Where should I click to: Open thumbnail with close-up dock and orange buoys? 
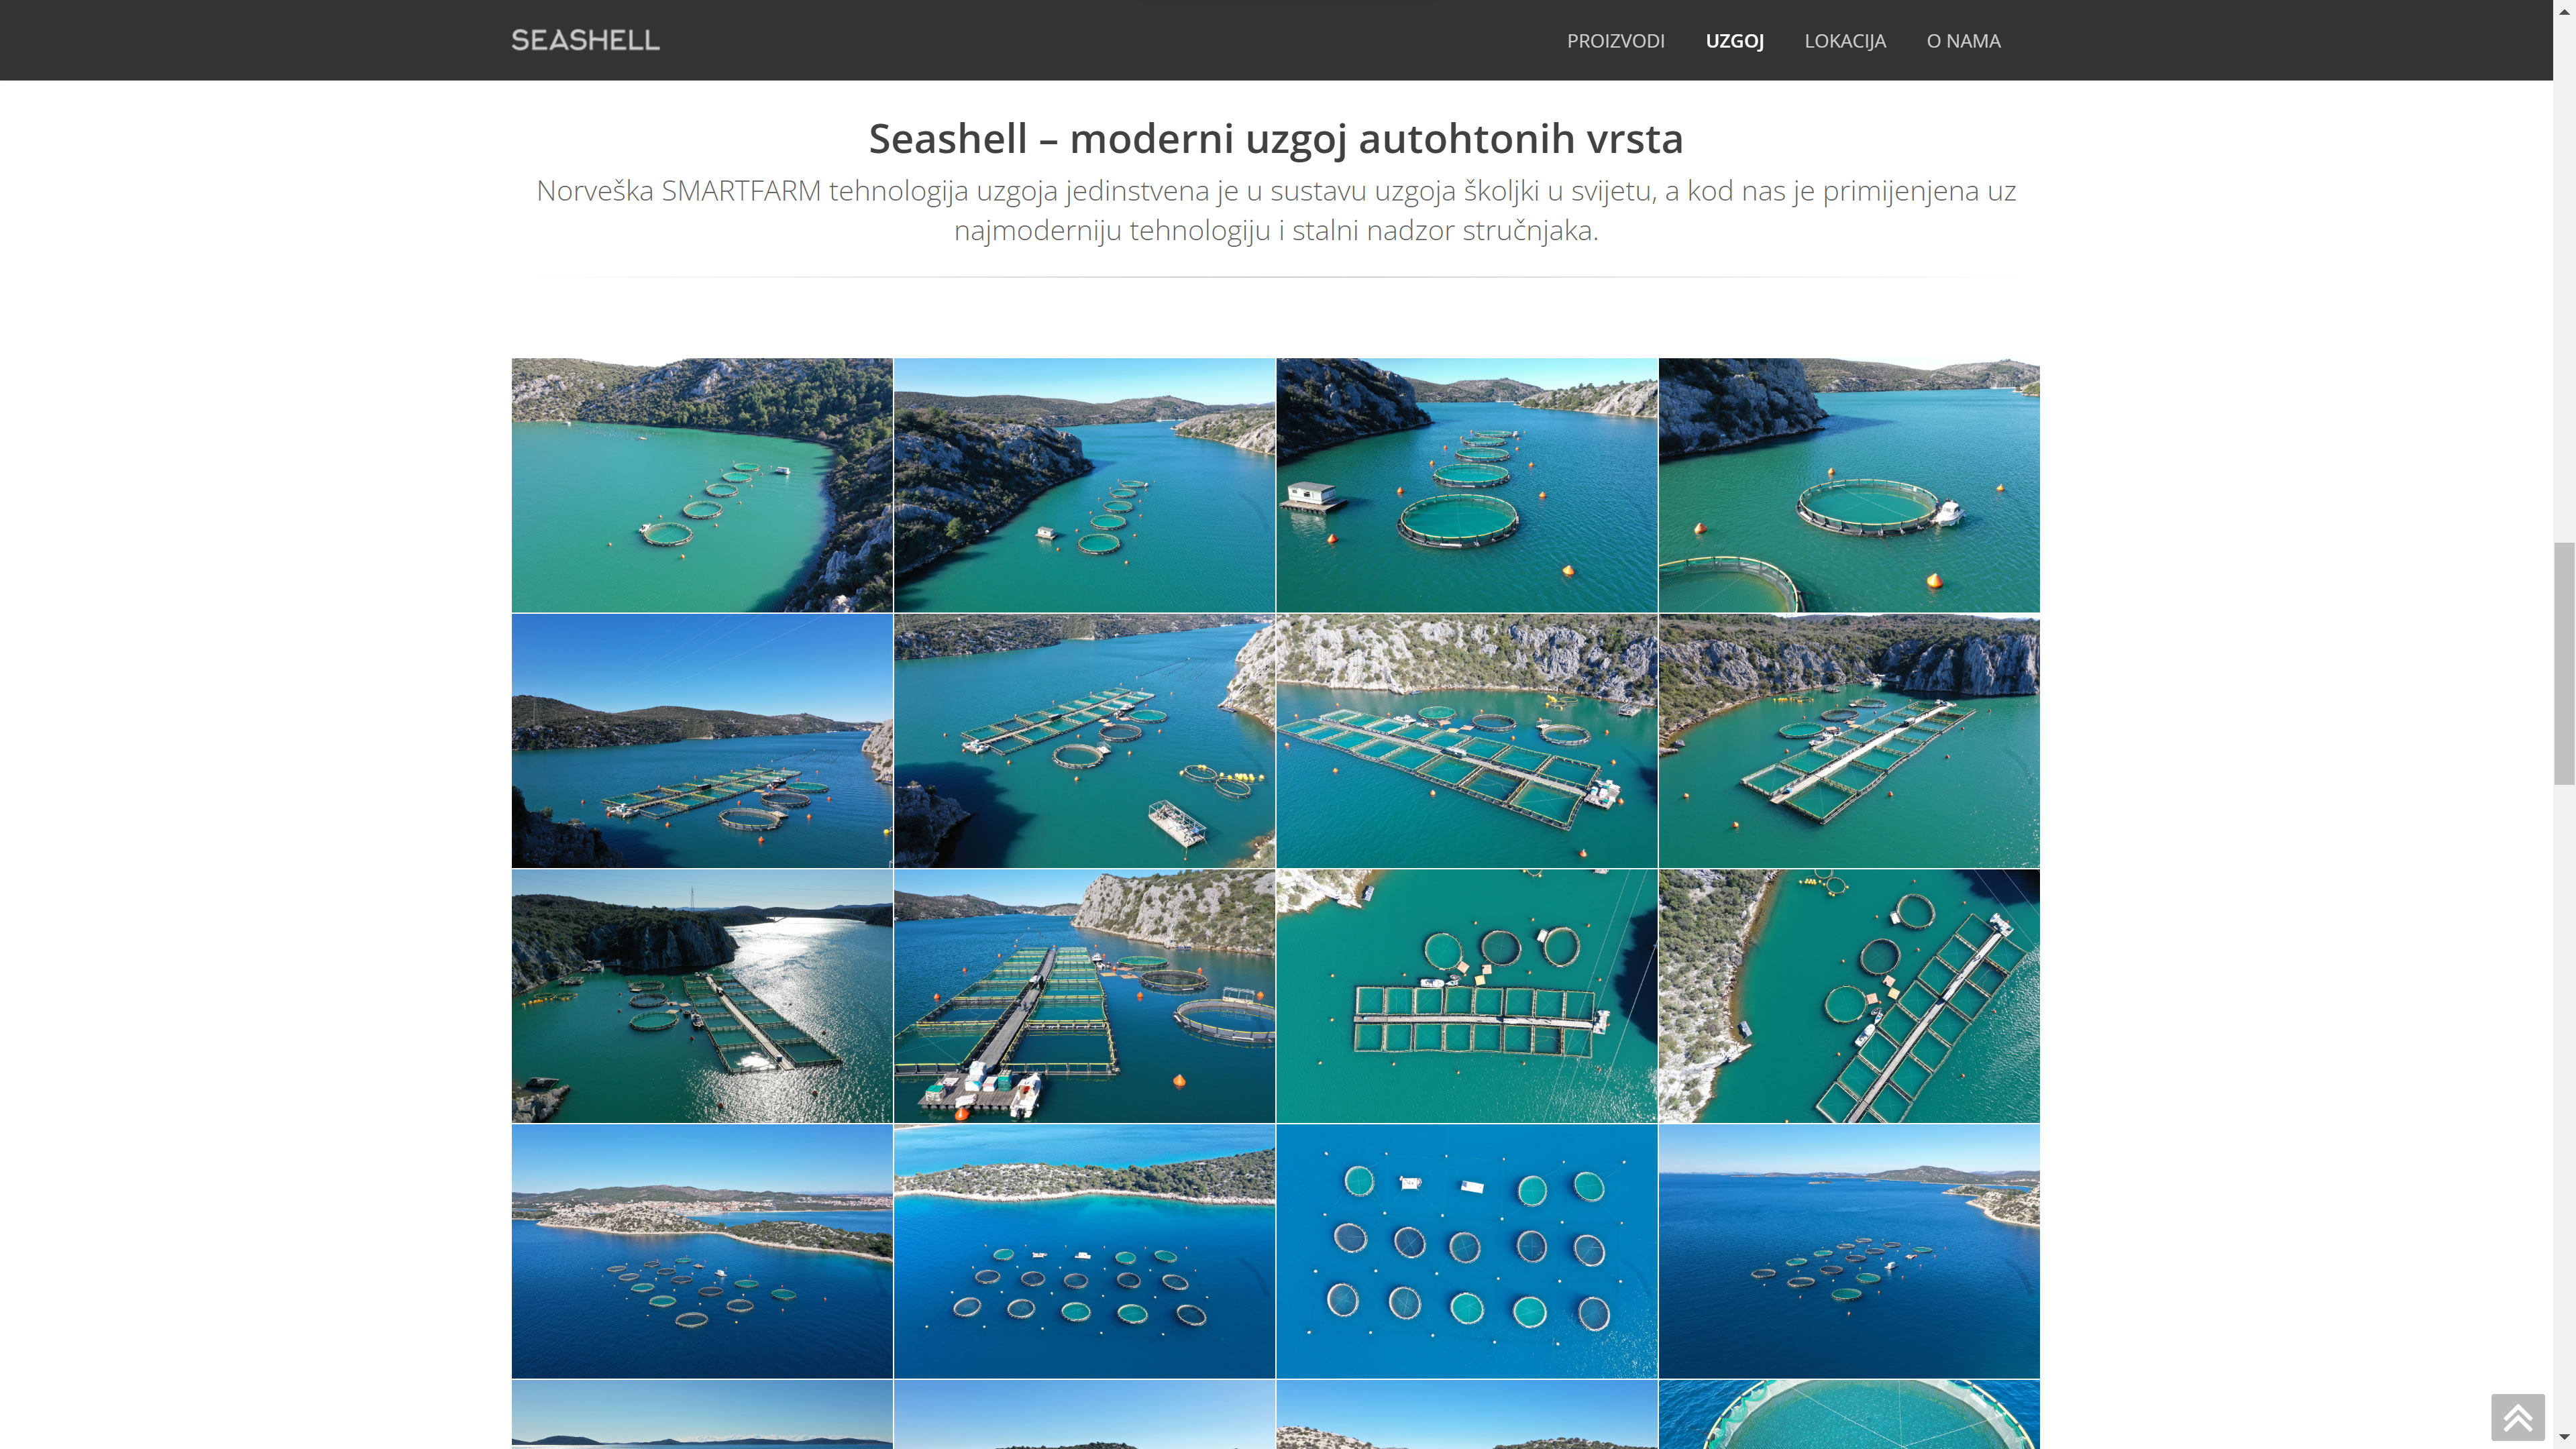coord(1084,995)
